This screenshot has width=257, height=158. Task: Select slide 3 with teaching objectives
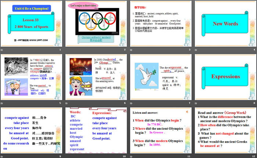click(161, 24)
